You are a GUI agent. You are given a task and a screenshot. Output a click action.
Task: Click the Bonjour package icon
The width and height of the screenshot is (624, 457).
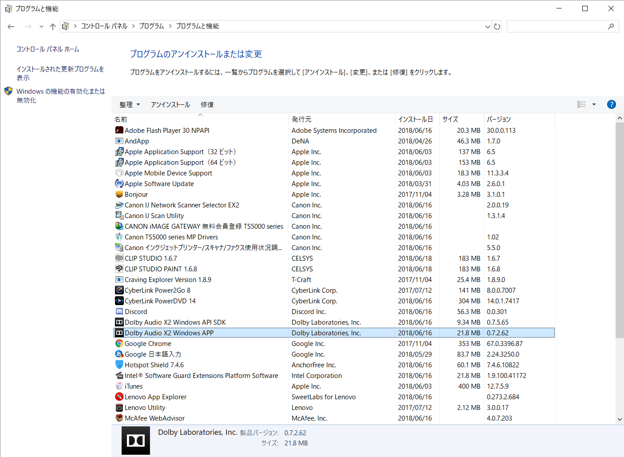tap(119, 194)
